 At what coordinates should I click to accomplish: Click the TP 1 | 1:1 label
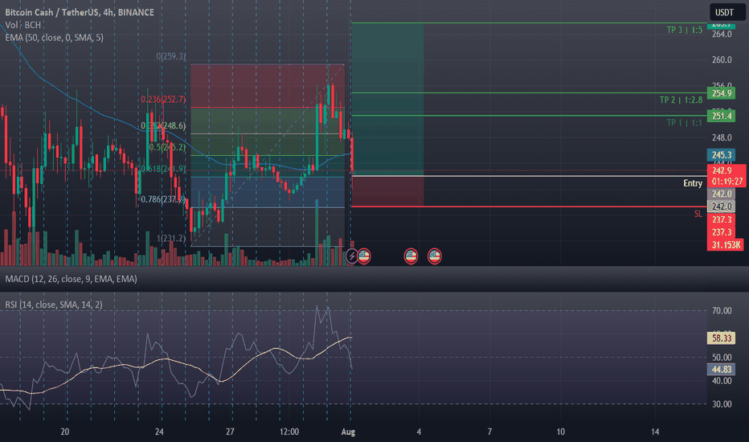tap(685, 123)
